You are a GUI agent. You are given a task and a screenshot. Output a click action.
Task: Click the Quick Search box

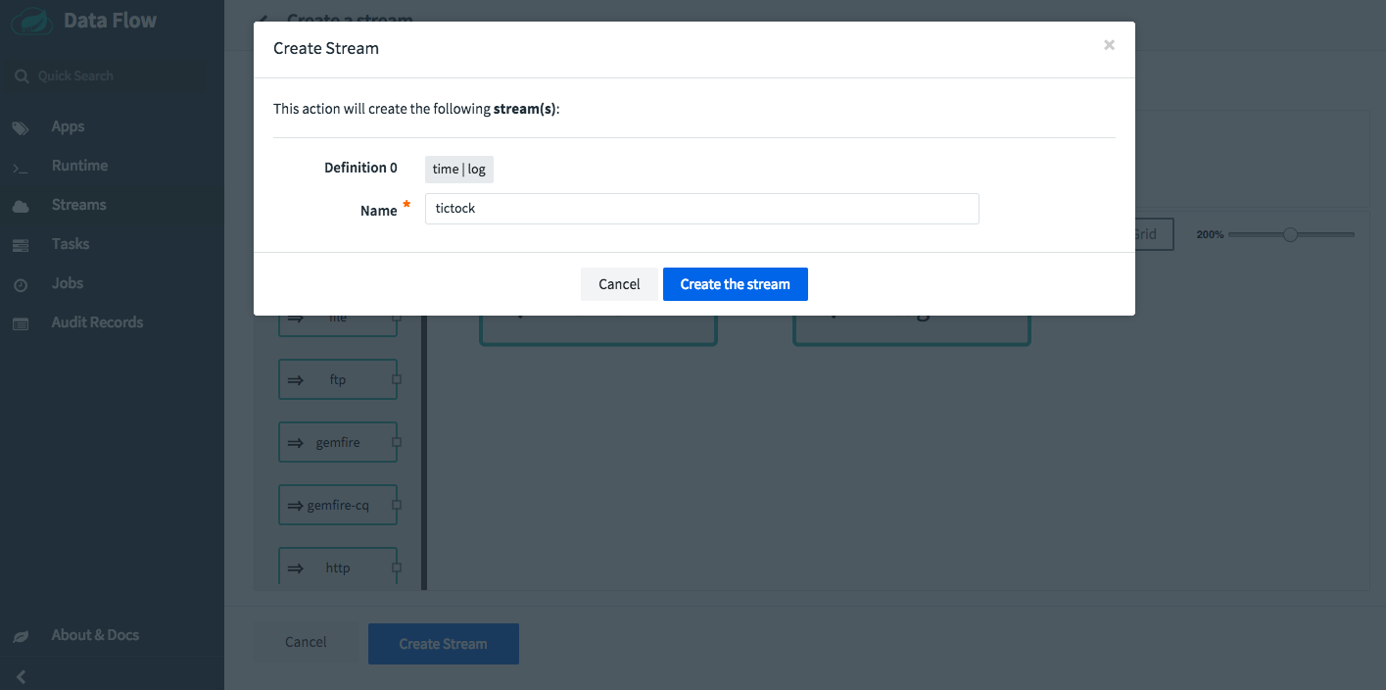click(x=108, y=75)
